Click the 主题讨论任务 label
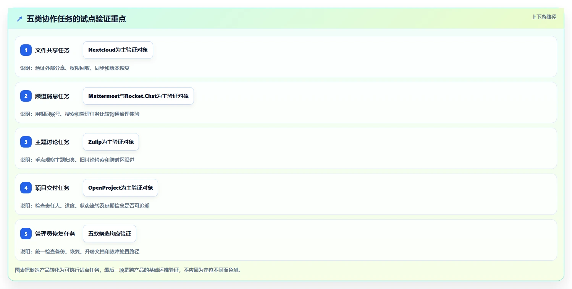572x289 pixels. pos(52,142)
